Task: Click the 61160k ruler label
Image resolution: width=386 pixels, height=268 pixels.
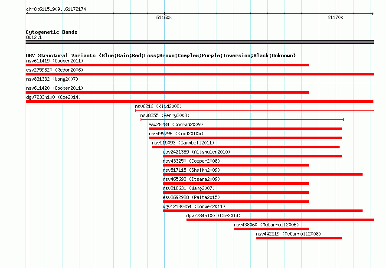Action: point(164,17)
